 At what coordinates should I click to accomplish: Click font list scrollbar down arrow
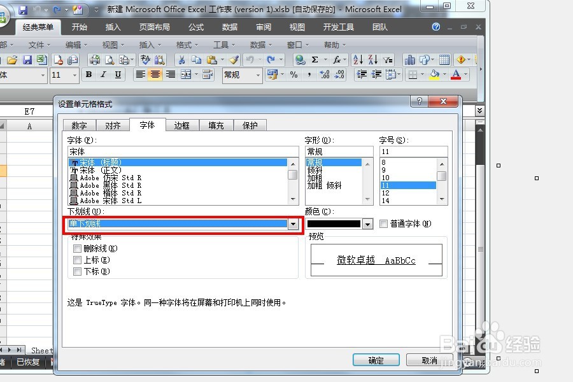[x=293, y=199]
